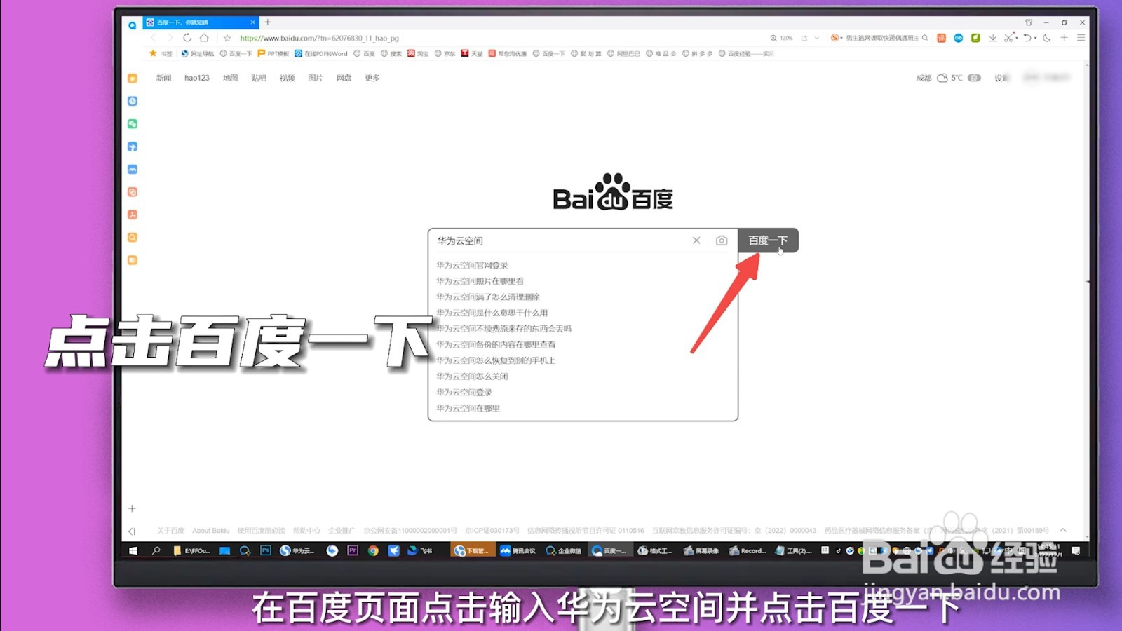Click the magnifier in the toolbar search box
The image size is (1122, 631).
(925, 38)
